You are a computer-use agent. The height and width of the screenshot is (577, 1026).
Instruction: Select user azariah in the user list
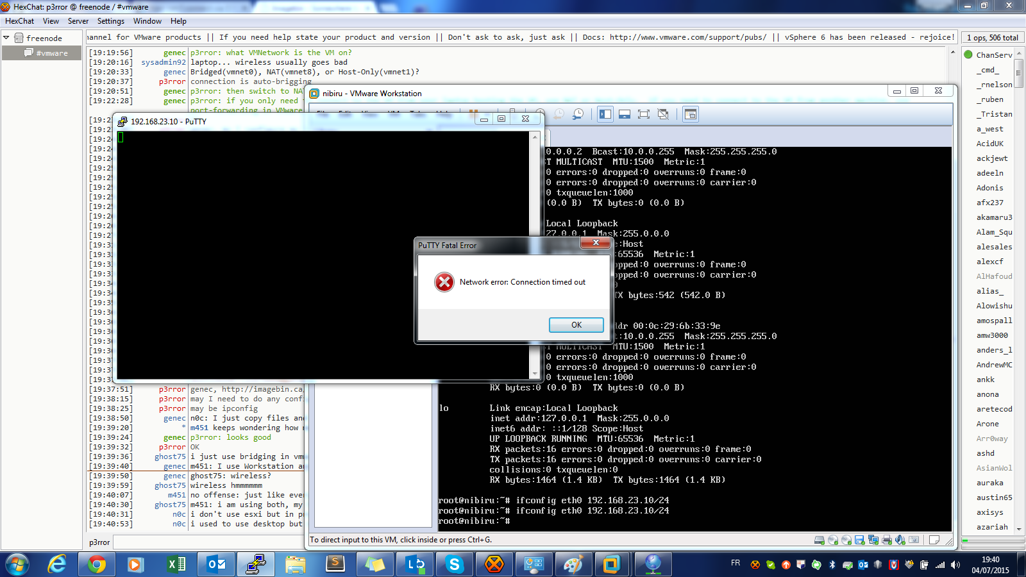[993, 527]
